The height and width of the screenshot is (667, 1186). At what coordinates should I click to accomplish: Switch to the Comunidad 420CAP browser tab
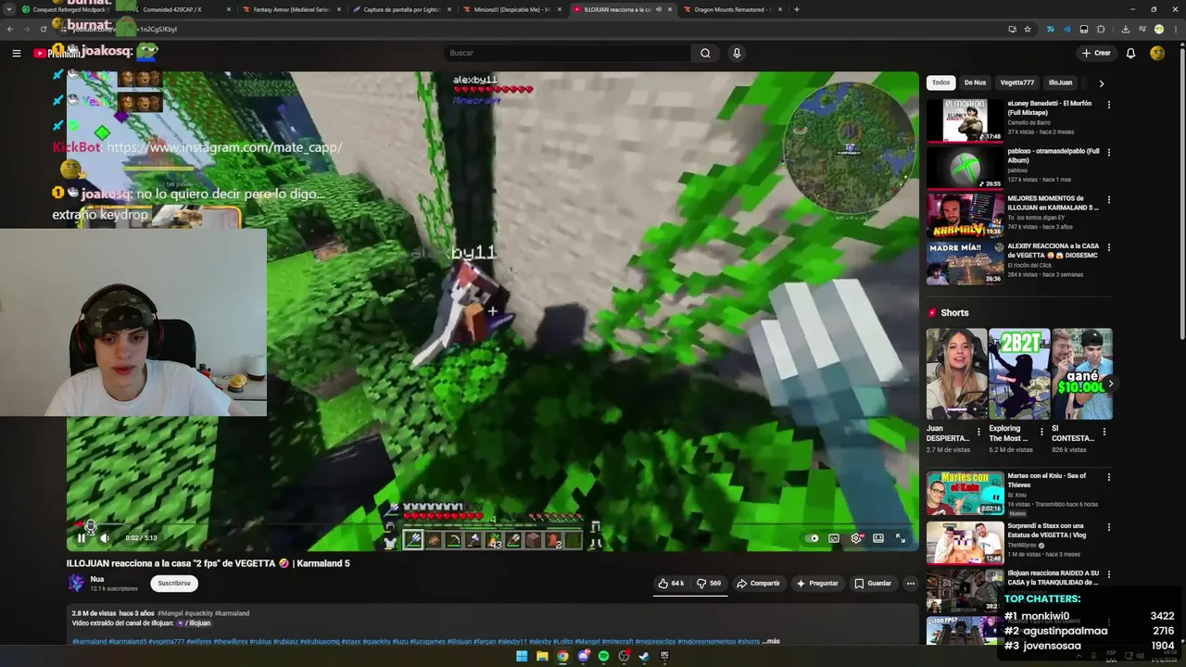180,9
